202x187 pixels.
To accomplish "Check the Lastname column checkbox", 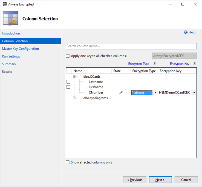I will pos(68,82).
